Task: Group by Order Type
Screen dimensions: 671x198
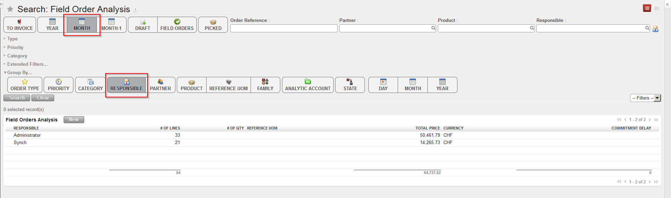Action: coord(25,85)
